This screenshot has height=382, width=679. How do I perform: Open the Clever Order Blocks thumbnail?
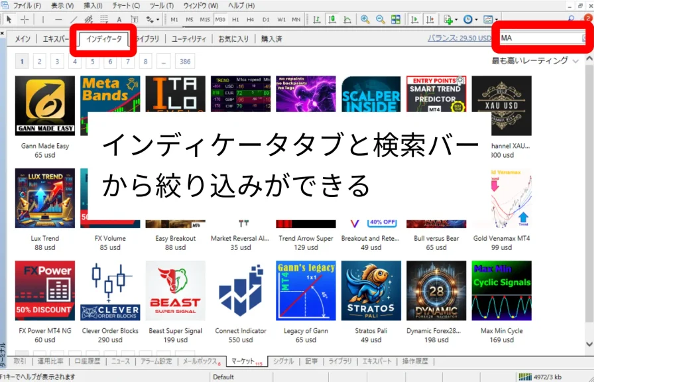(x=110, y=290)
